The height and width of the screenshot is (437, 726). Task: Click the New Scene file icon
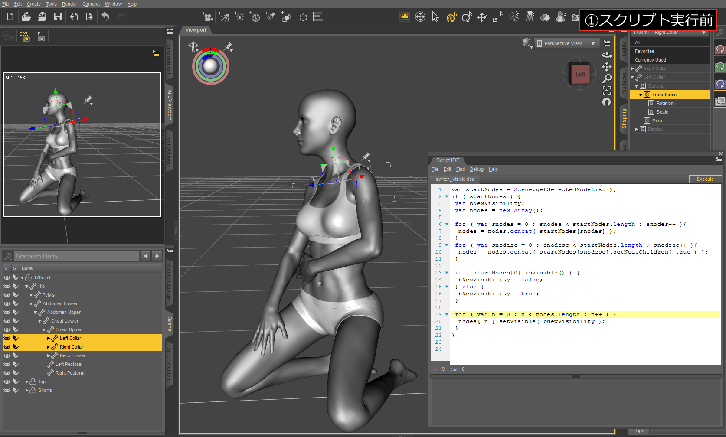[10, 17]
